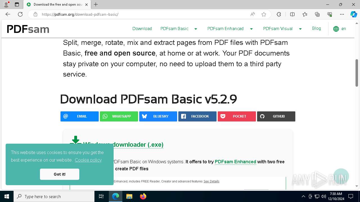Change site language from en
Viewport: 360px width, 202px height.
tap(344, 29)
